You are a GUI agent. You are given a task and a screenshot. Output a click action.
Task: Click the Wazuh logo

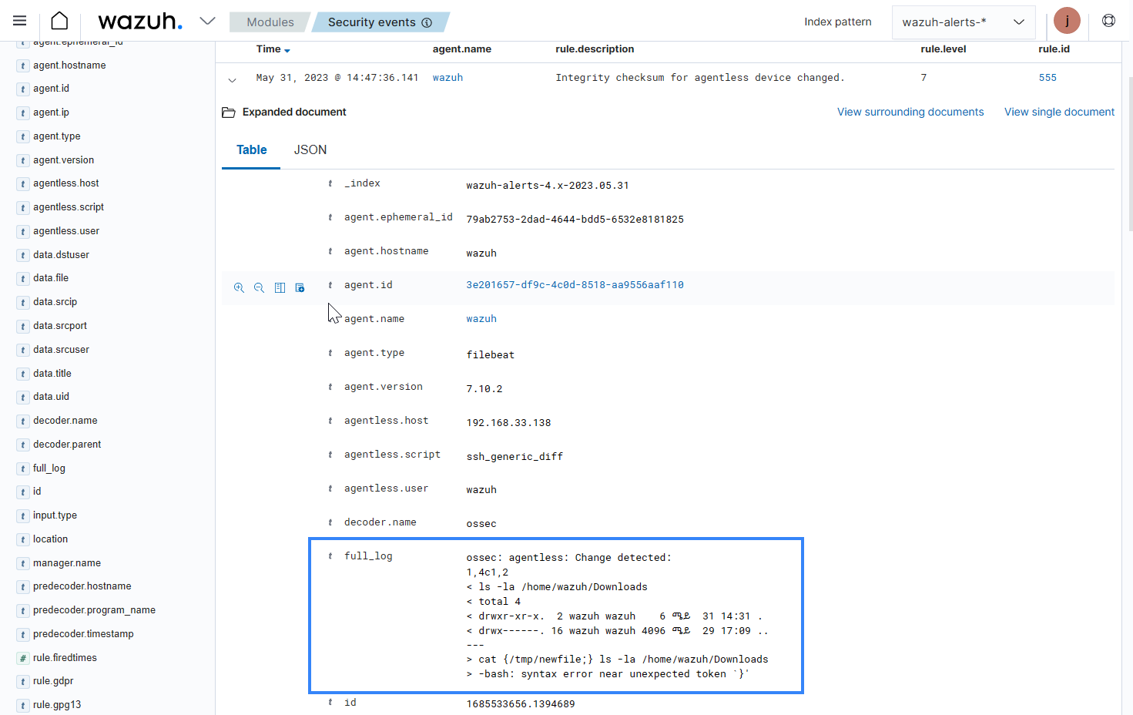pyautogui.click(x=139, y=21)
